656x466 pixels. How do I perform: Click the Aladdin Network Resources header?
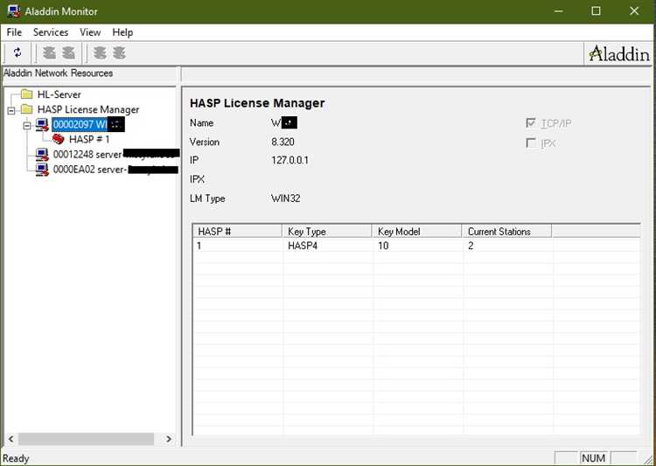point(58,73)
